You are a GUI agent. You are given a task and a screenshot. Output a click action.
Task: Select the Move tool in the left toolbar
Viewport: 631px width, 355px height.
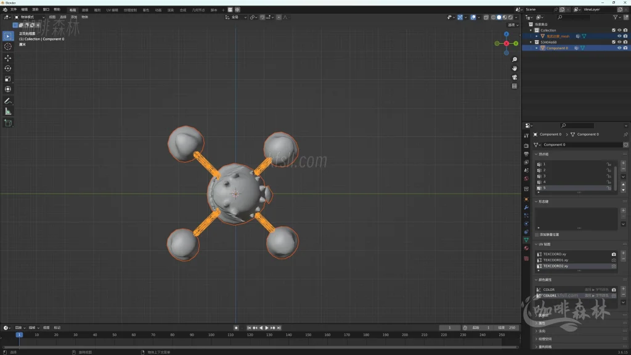tap(8, 58)
